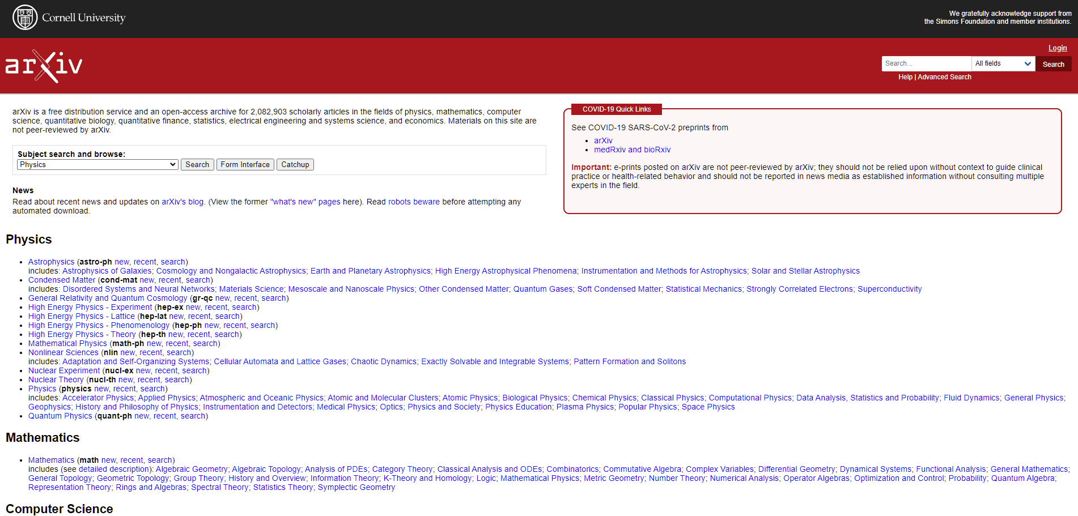Image resolution: width=1078 pixels, height=516 pixels.
Task: Click the Cornell University seal logo
Action: pos(25,18)
